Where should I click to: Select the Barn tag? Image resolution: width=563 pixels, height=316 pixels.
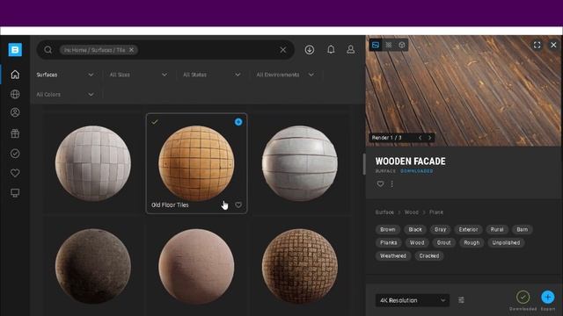click(x=523, y=229)
